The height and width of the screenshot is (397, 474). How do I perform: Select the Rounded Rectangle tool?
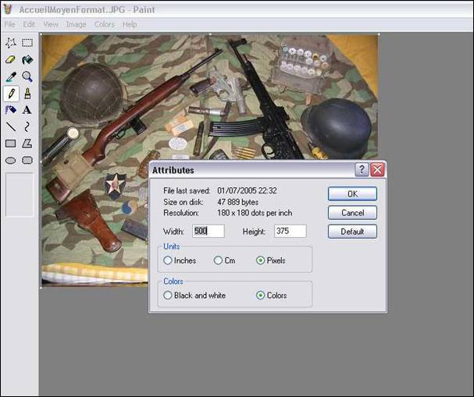pyautogui.click(x=27, y=160)
